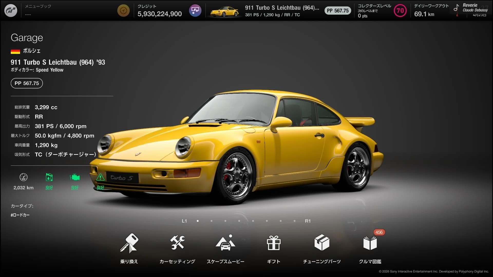493x277 pixels.
Task: Click the German flag icon
Action: pyautogui.click(x=15, y=51)
